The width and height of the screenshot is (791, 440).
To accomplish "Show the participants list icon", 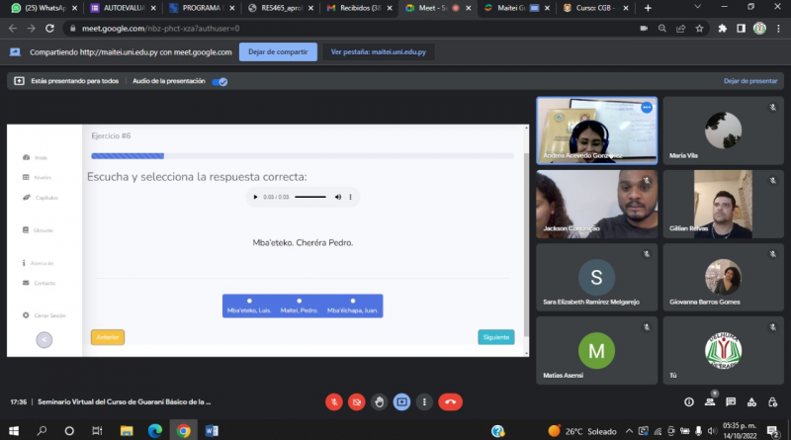I will point(713,401).
